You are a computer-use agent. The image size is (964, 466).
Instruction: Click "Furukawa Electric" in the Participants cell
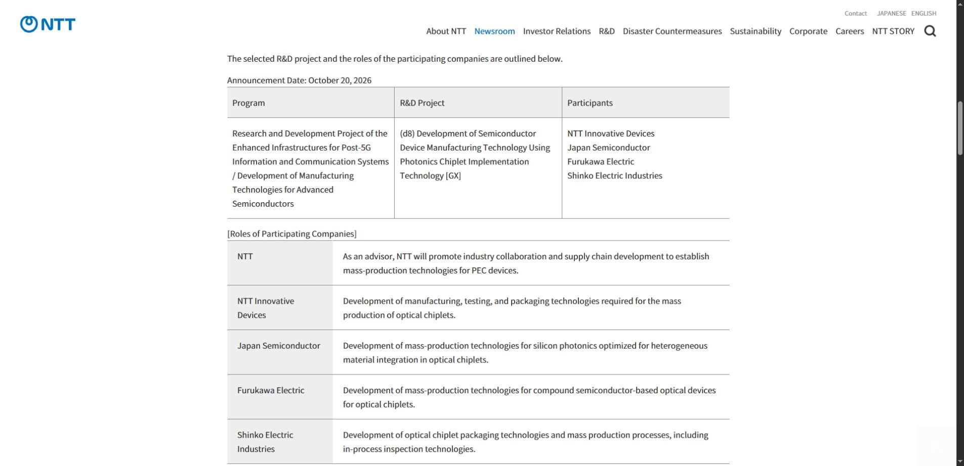(600, 162)
